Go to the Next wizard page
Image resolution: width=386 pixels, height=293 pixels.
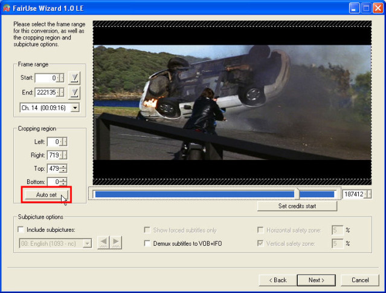tap(317, 280)
